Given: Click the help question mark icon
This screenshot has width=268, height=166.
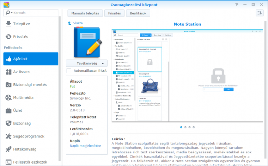Looking at the screenshot, I should [237, 5].
